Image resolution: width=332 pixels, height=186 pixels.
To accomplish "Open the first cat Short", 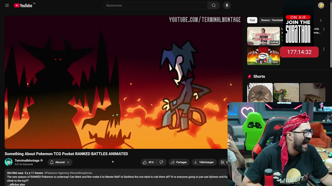I will click(x=260, y=92).
